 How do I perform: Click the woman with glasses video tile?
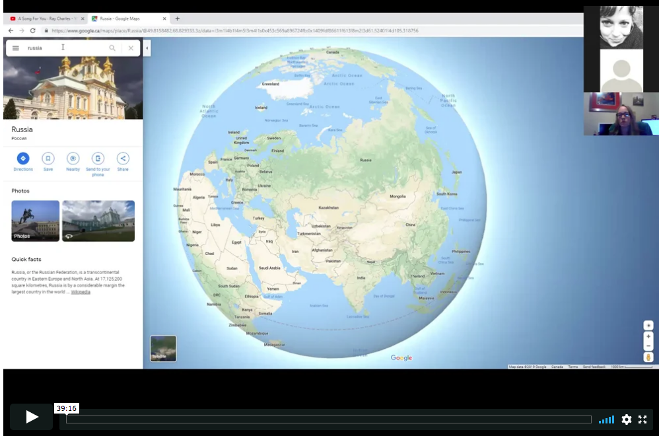tap(621, 114)
